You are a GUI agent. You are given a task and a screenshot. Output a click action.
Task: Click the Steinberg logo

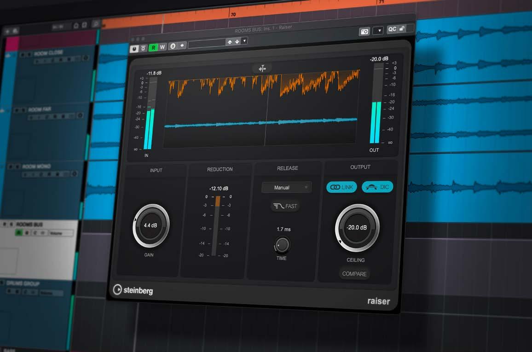click(133, 290)
